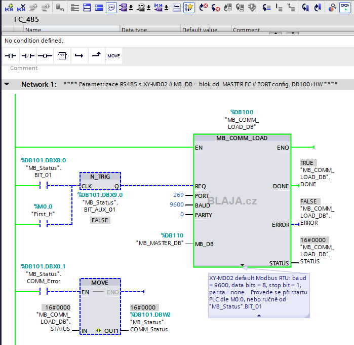Viewport: 354px width, 345px height.
Task: Click Go to previous error icon
Action: pyautogui.click(x=215, y=8)
